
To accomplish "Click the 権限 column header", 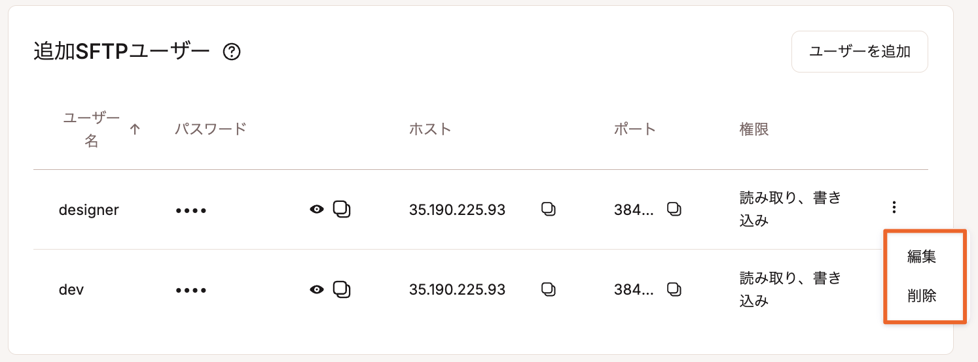I will (x=753, y=129).
